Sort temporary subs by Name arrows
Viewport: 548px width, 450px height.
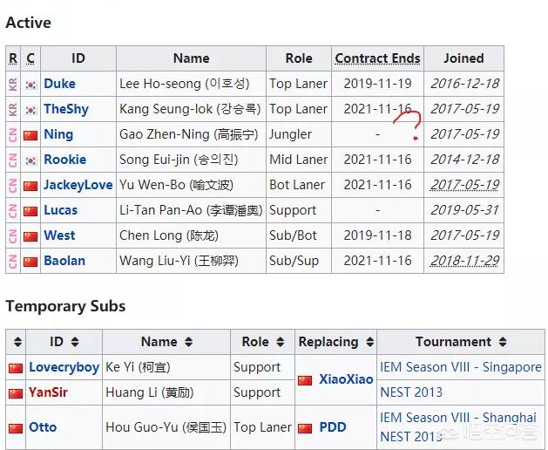pos(189,342)
